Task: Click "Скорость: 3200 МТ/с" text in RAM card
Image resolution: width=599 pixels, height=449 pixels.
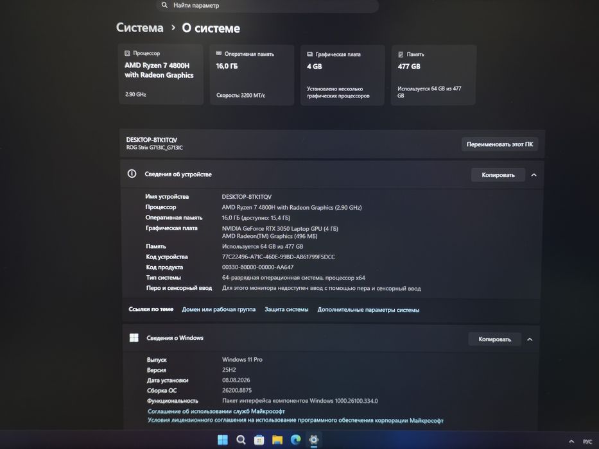Action: click(241, 95)
